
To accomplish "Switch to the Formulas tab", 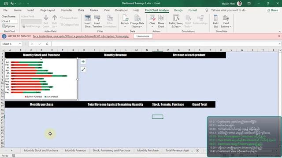I will (x=67, y=10).
